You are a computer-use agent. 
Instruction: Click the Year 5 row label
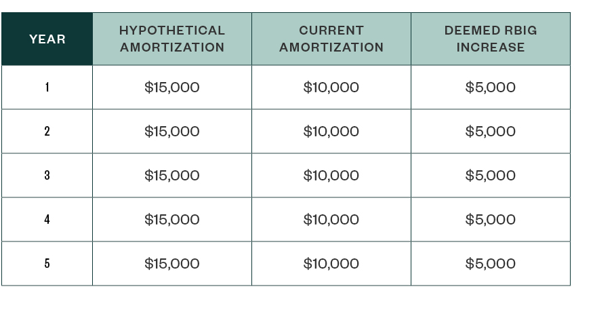(47, 264)
